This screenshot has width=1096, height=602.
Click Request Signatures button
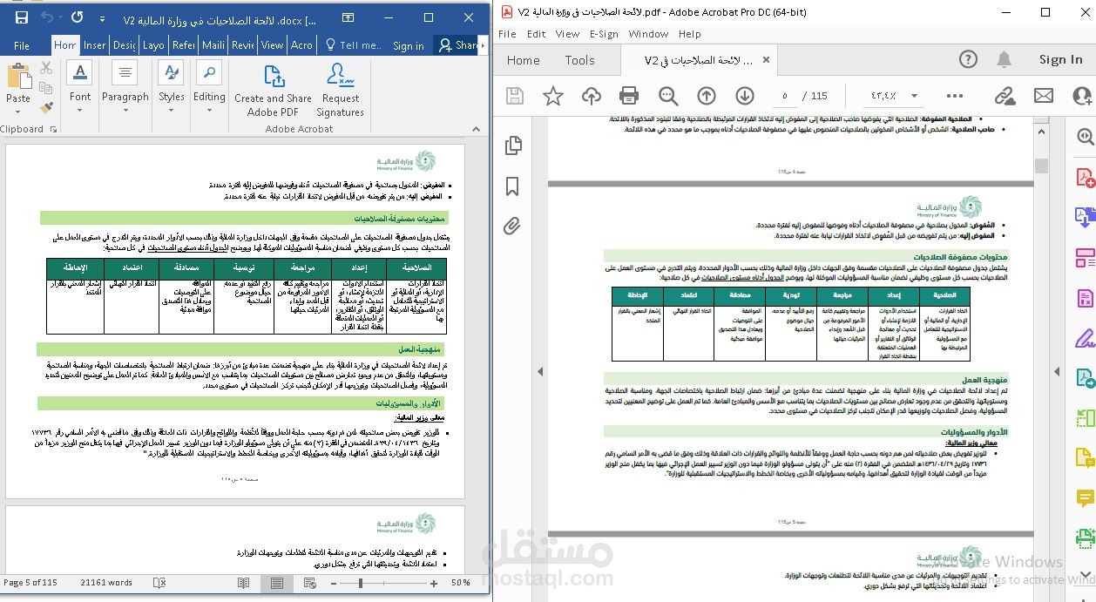341,89
